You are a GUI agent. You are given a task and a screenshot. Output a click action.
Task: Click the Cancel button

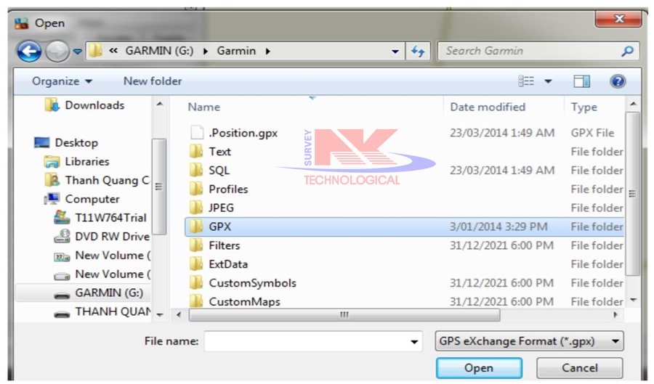pos(579,368)
